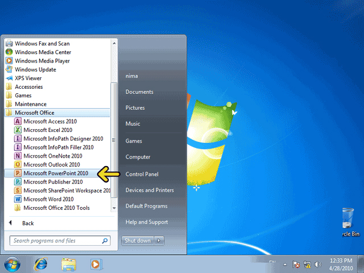Click the Microsoft Word 2010 icon
Image resolution: width=364 pixels, height=273 pixels.
point(18,199)
